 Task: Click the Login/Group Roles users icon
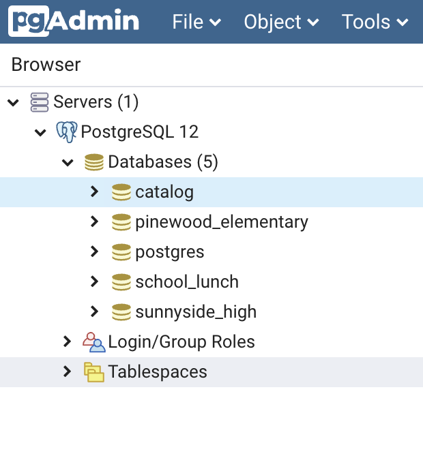pyautogui.click(x=94, y=342)
